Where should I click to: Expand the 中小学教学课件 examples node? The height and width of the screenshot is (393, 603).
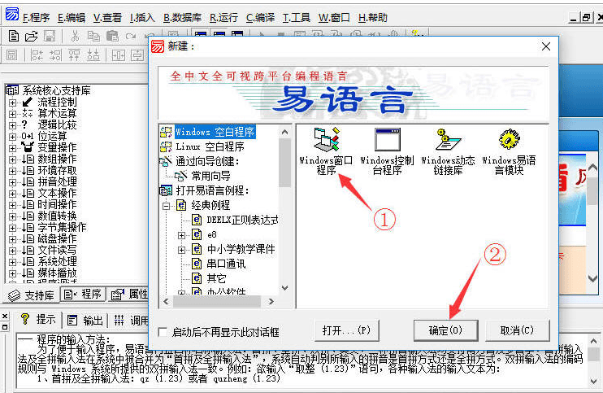(181, 250)
